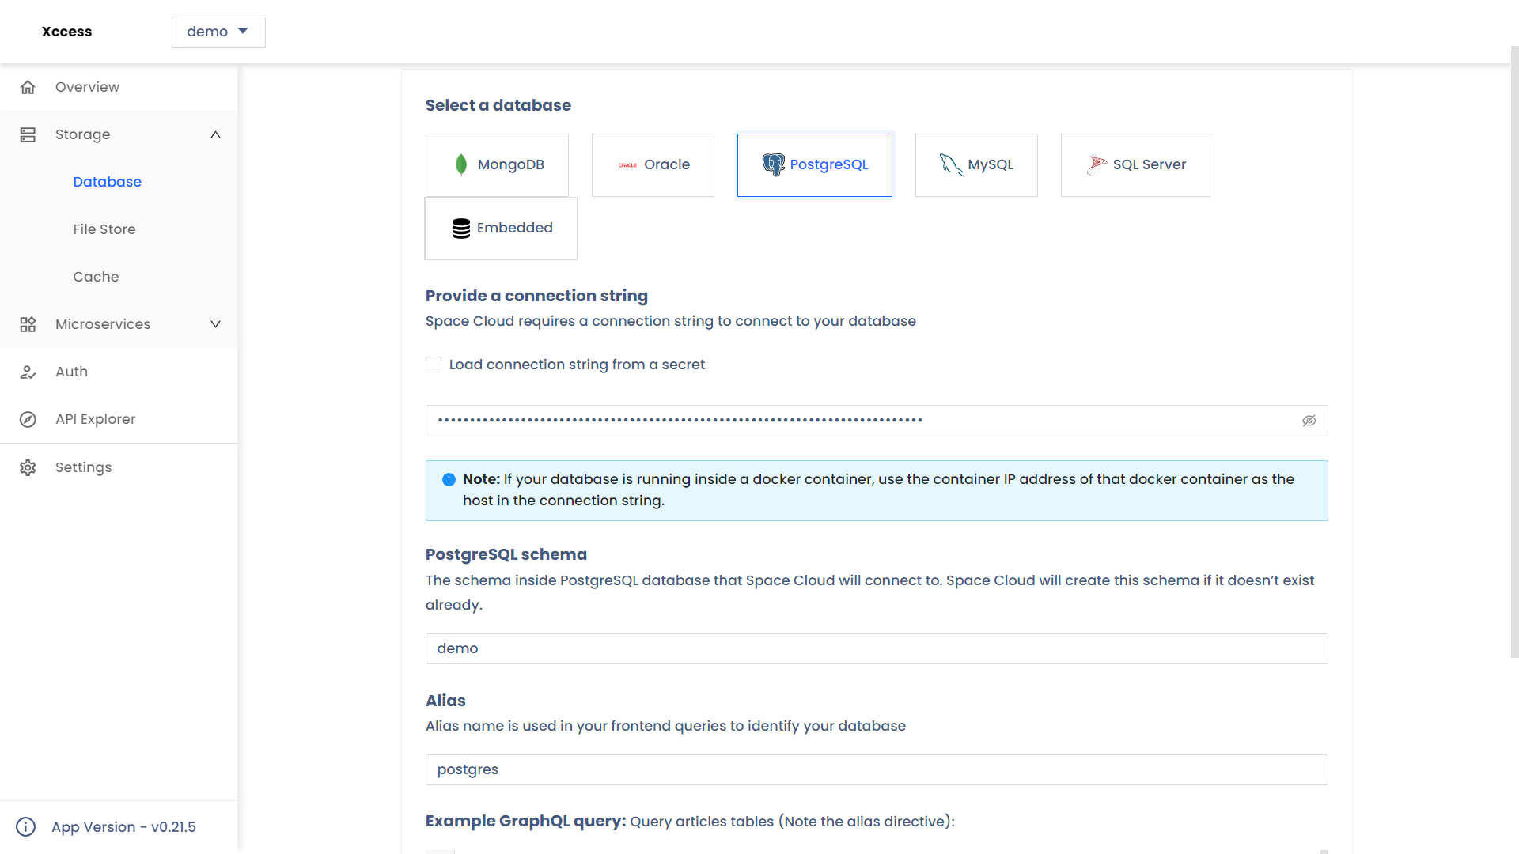The width and height of the screenshot is (1519, 854).
Task: Choose the Embedded database option
Action: click(501, 229)
